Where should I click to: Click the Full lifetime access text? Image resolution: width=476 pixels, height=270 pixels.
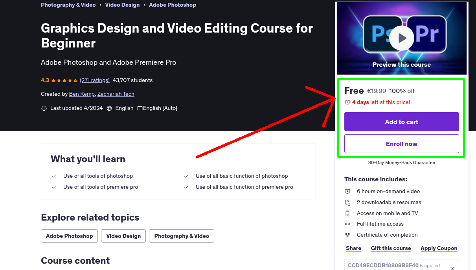380,224
